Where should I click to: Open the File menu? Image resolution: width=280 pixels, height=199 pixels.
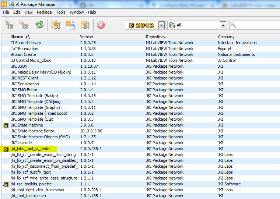pos(6,12)
